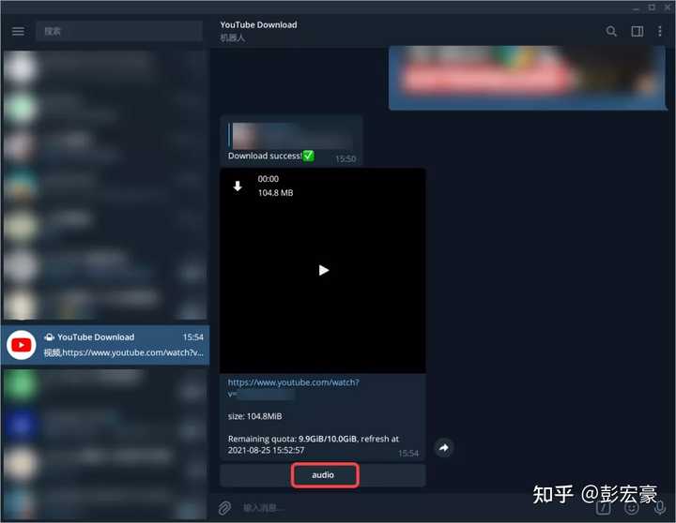Viewport: 676px width, 523px height.
Task: Open the hamburger main menu
Action: (x=18, y=32)
